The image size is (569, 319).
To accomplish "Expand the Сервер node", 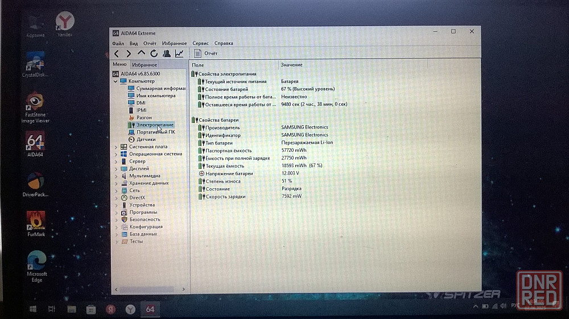I will (x=116, y=161).
